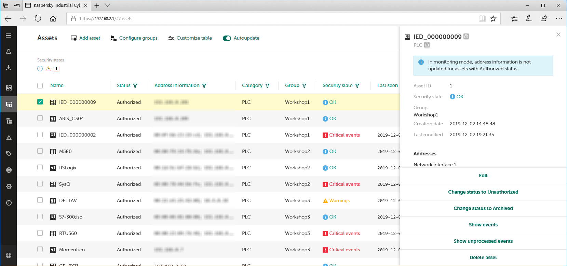Check the box for asset M580

(40, 151)
